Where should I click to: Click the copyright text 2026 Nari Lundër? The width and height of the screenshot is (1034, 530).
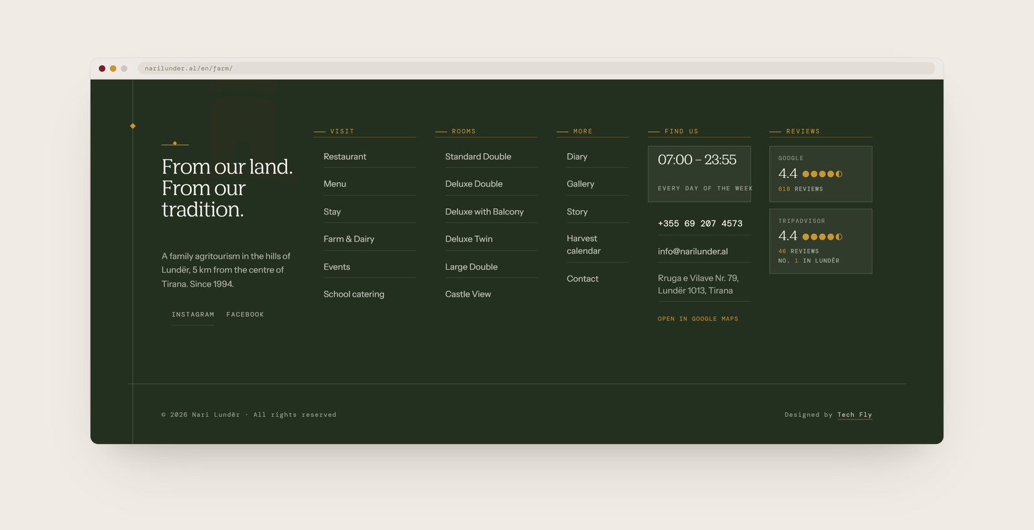click(x=249, y=415)
